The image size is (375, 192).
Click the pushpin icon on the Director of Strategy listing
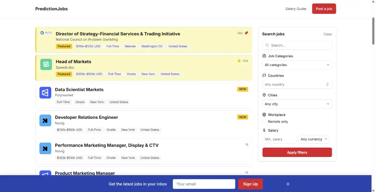click(246, 33)
